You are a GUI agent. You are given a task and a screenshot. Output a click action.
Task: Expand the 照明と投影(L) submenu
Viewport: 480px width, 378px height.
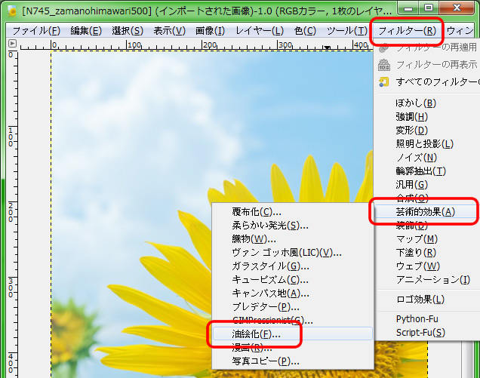(428, 144)
